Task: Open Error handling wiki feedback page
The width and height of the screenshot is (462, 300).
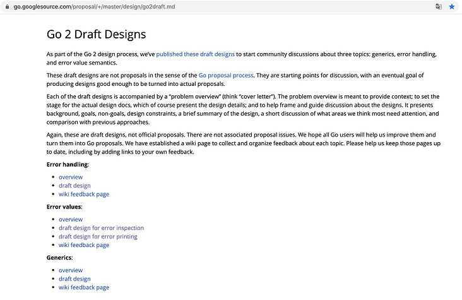Action: coord(84,194)
